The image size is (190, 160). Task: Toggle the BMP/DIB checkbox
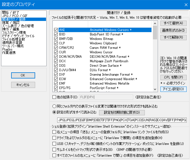tap(56, 39)
